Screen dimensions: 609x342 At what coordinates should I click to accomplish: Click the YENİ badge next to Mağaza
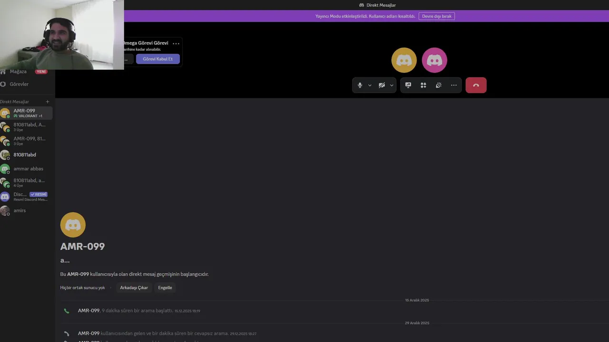(41, 72)
